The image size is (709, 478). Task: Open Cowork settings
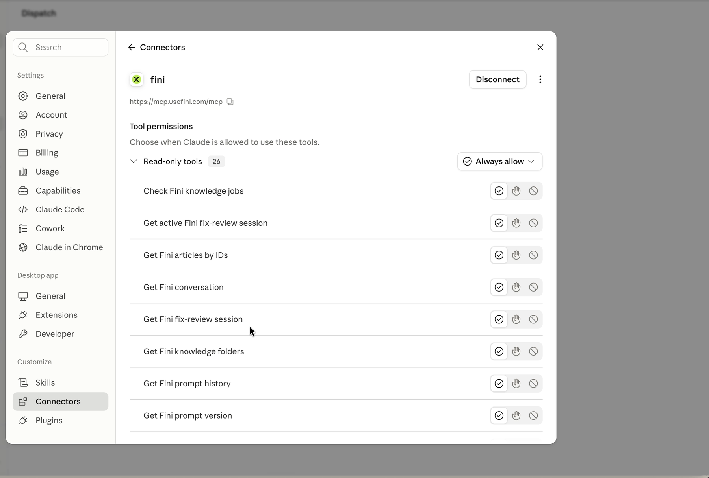(x=60, y=228)
